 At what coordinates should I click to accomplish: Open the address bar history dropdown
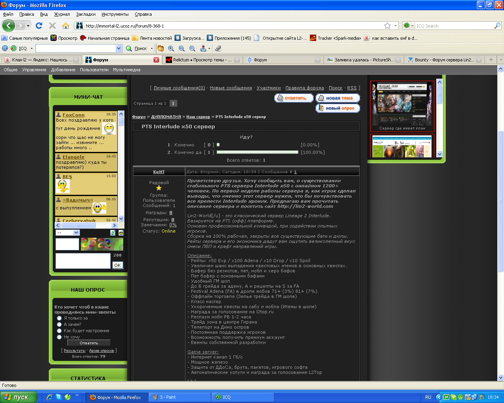(x=396, y=26)
